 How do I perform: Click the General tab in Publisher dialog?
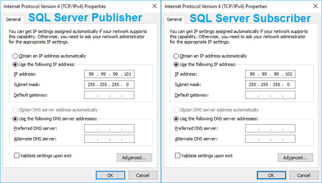(x=13, y=19)
